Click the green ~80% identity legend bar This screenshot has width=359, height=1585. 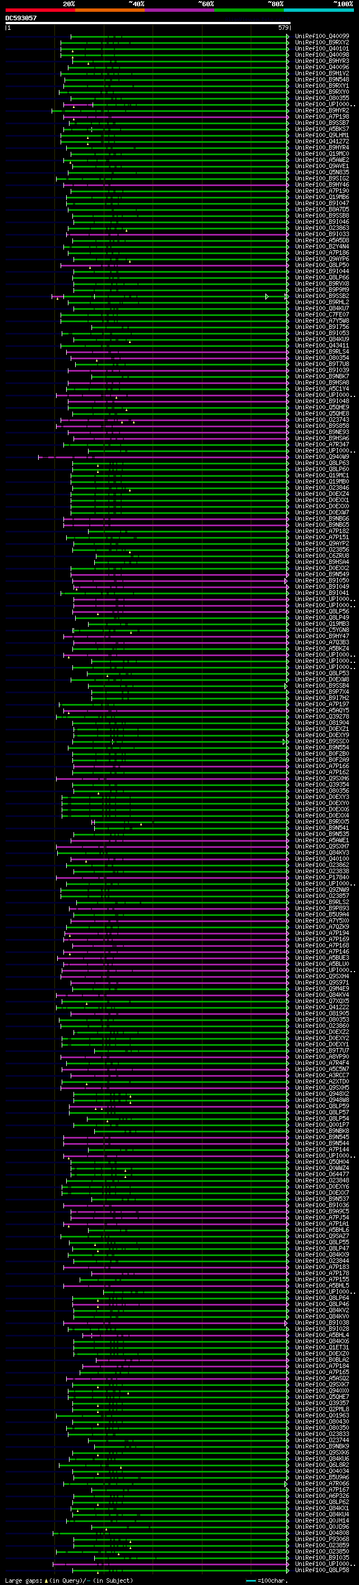click(x=249, y=10)
